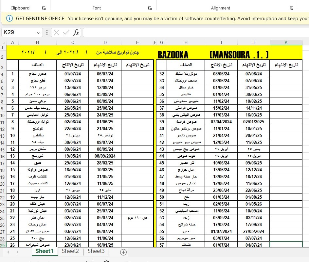Click cell 01/05/26 in column J

pos(254,204)
